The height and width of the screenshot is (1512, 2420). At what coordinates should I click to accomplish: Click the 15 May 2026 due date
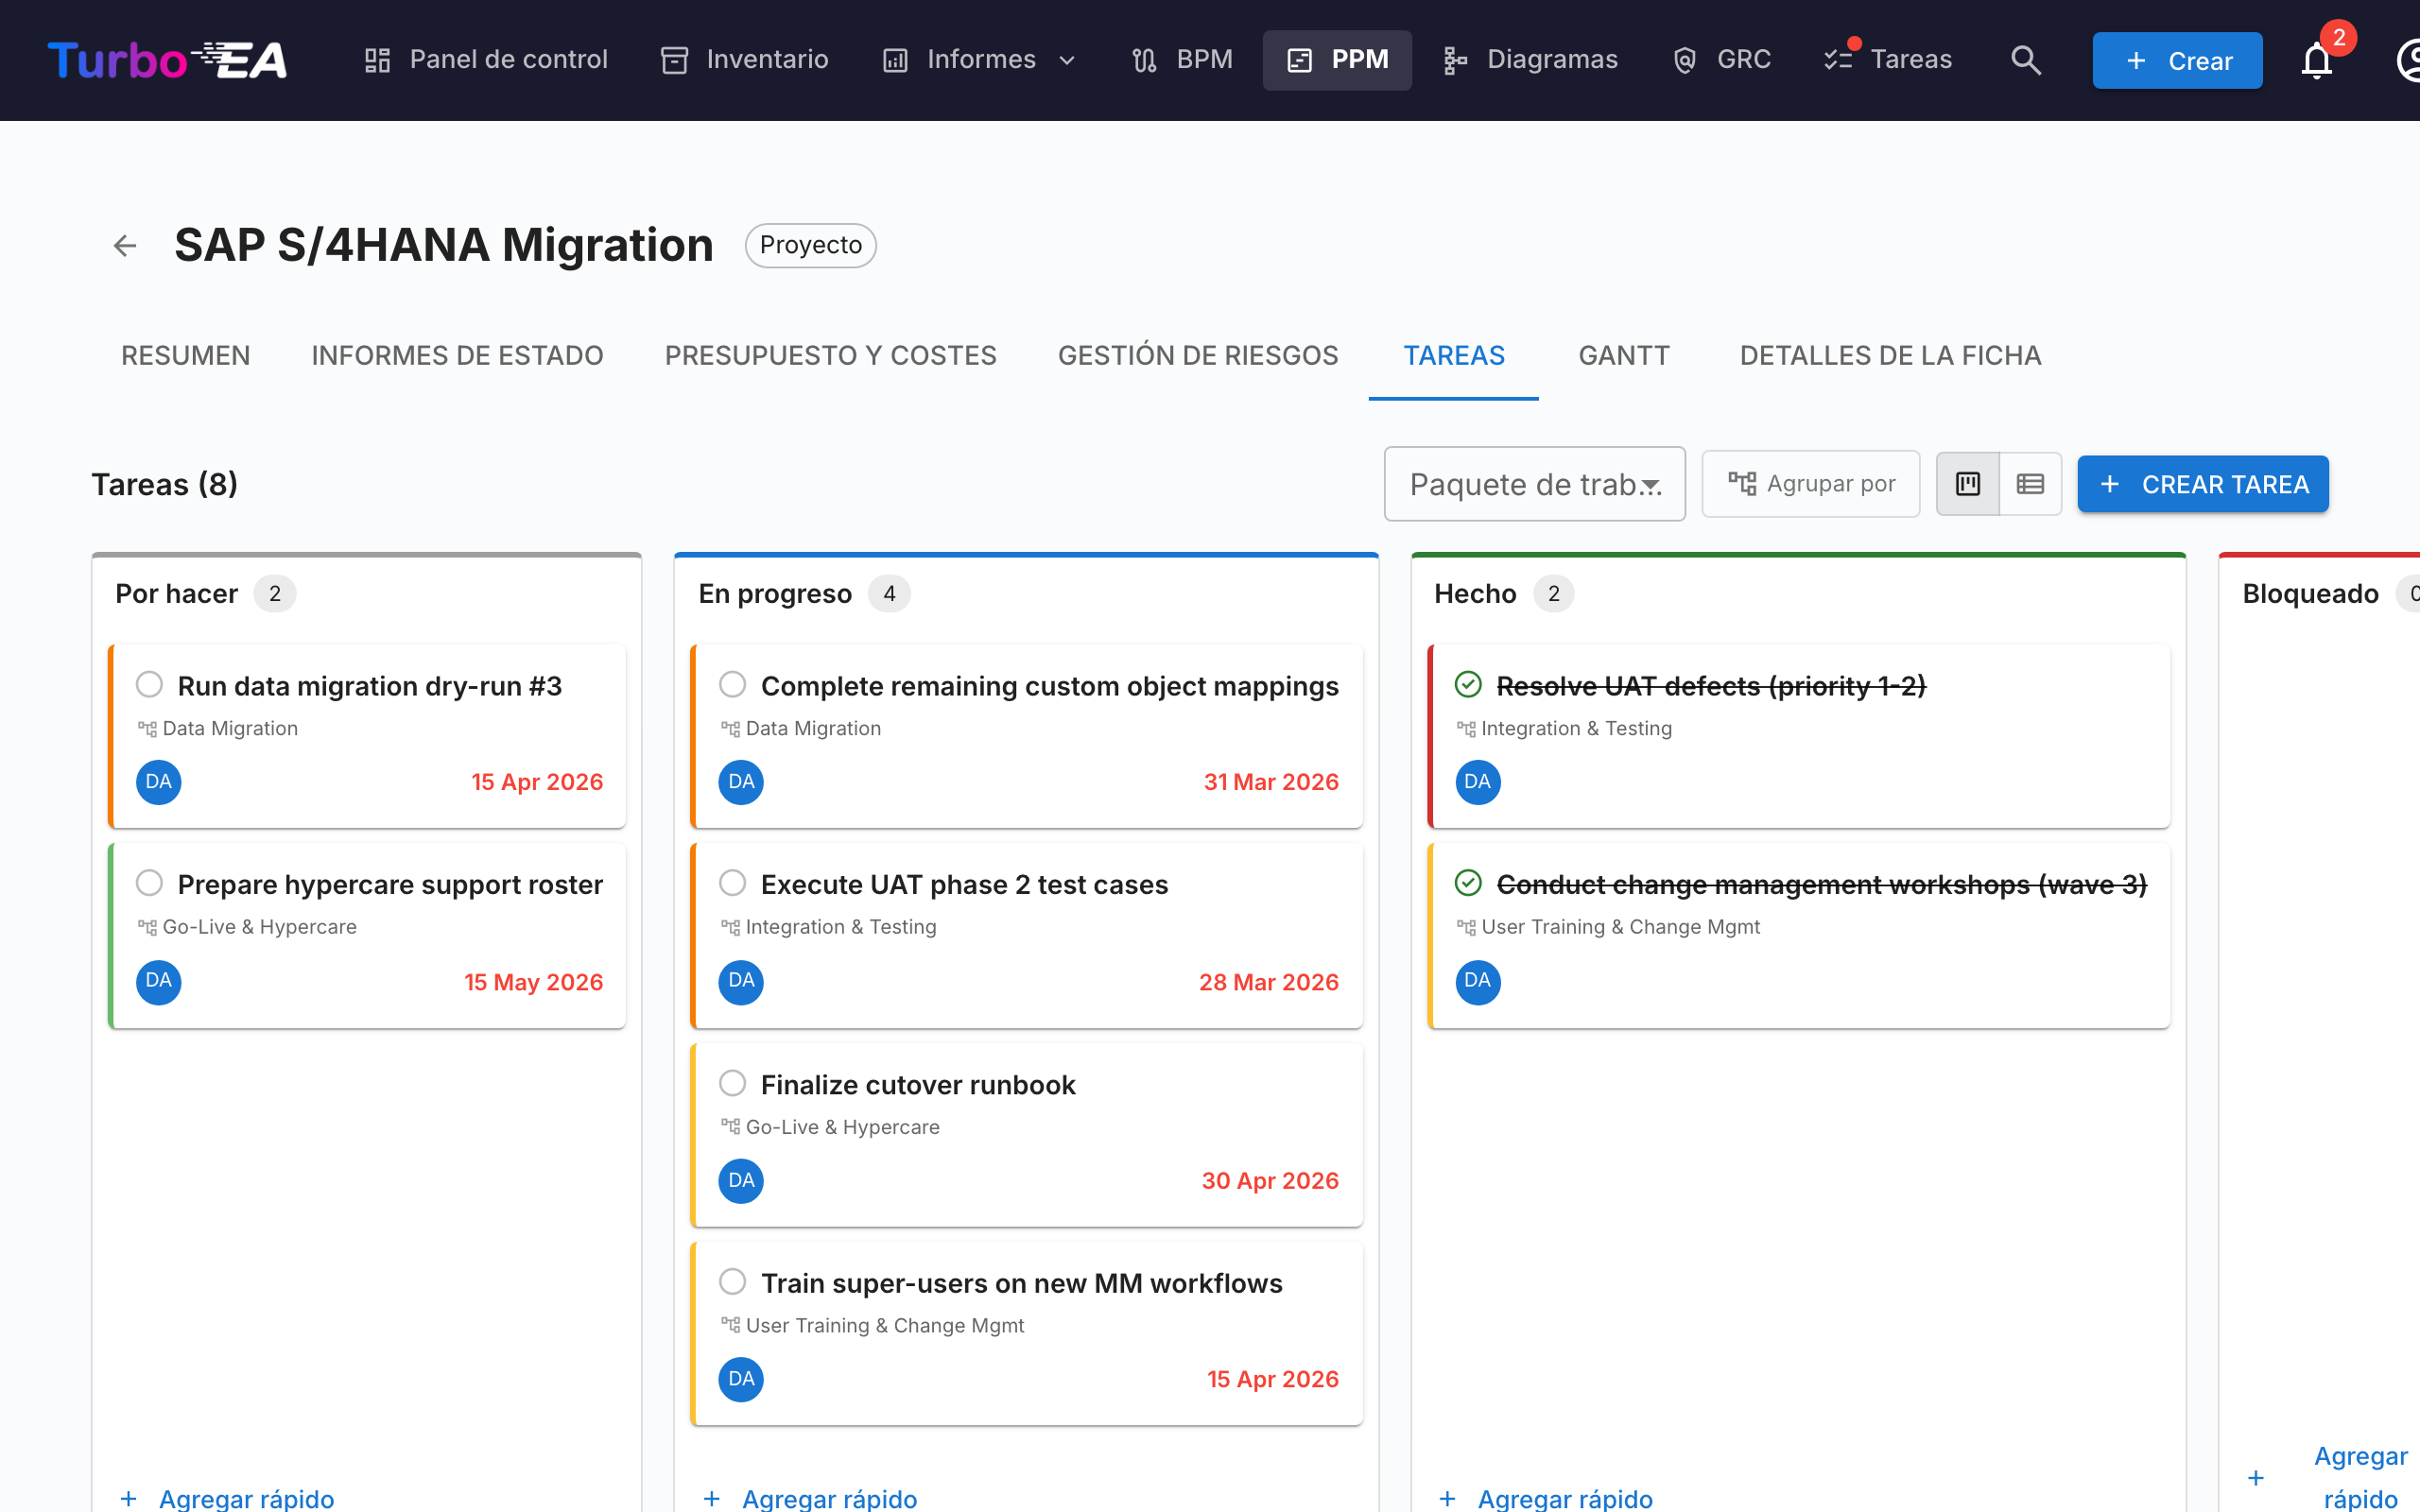pos(534,982)
